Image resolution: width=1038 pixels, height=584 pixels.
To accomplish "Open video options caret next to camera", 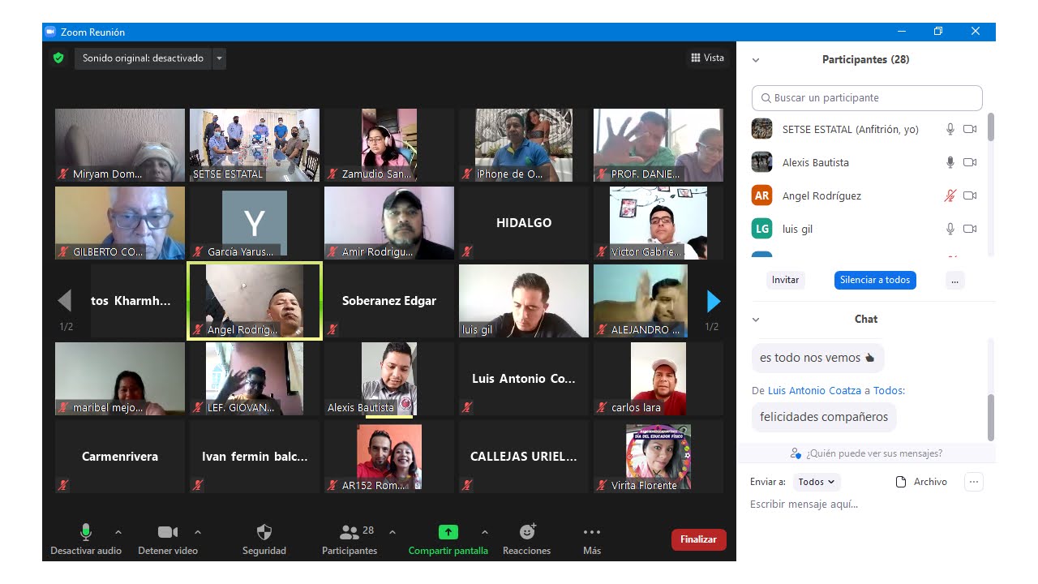I will (x=198, y=532).
